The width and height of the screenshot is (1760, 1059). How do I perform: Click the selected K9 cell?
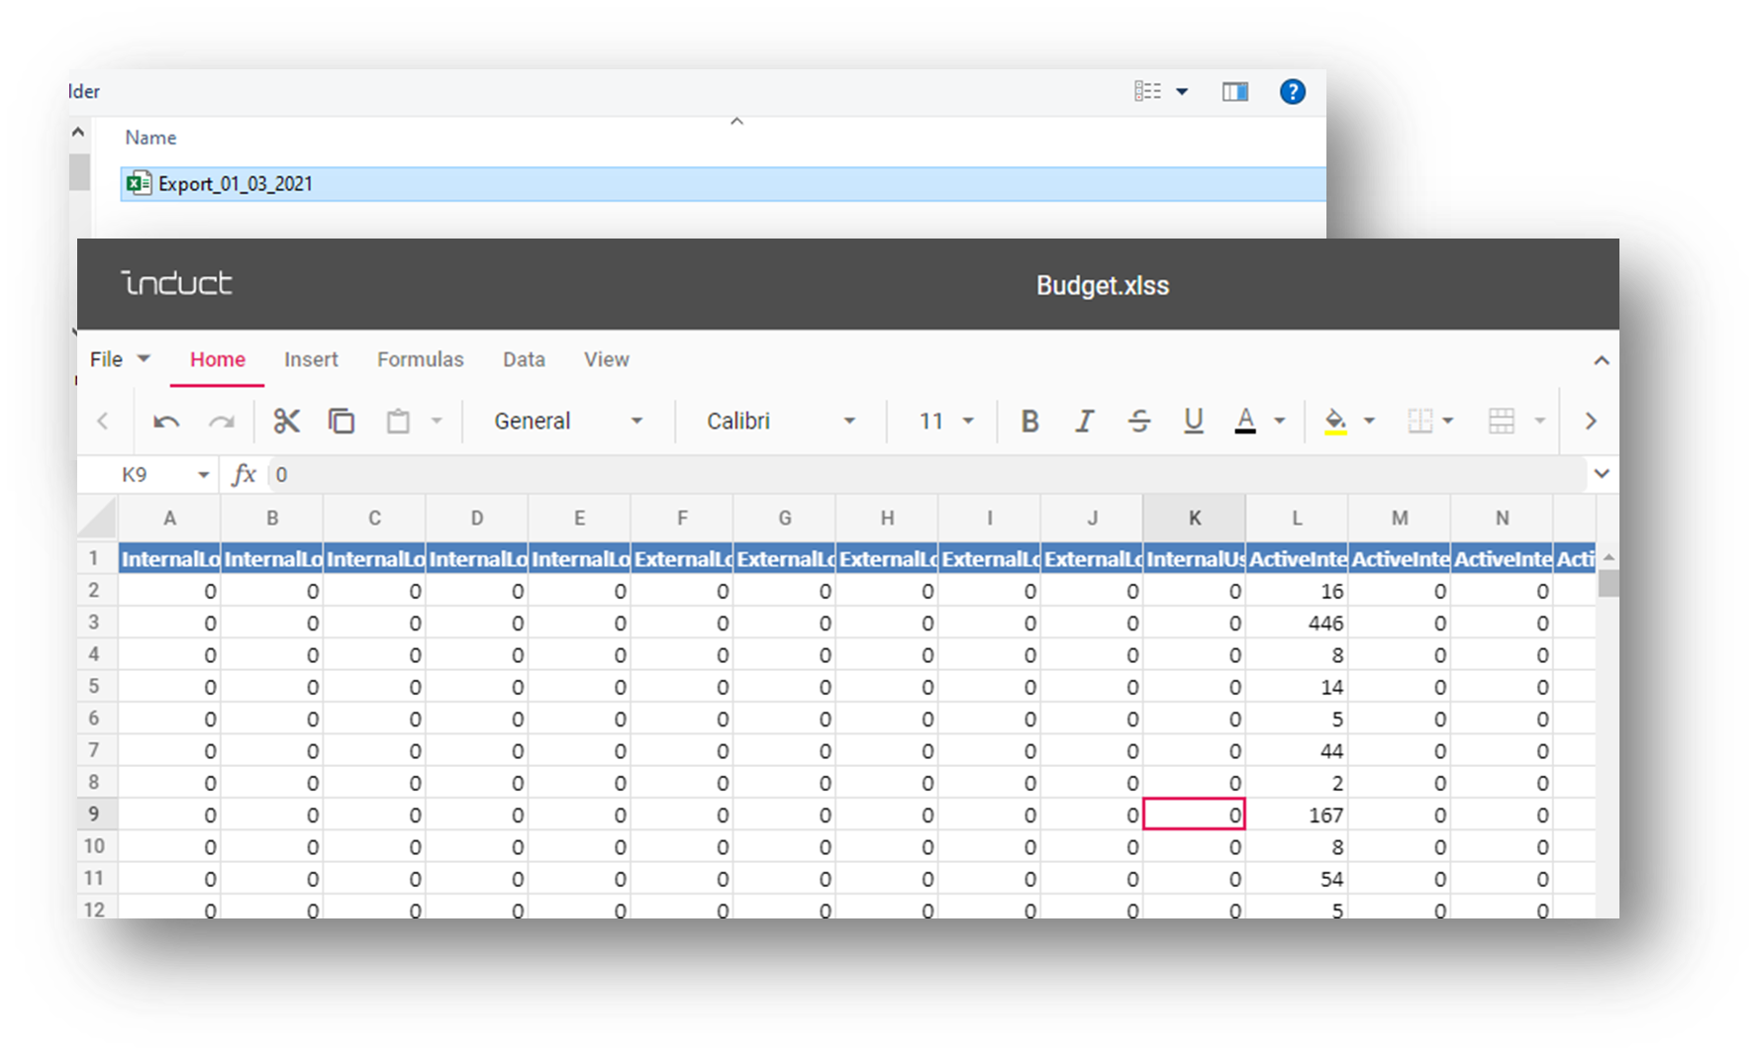tap(1194, 815)
